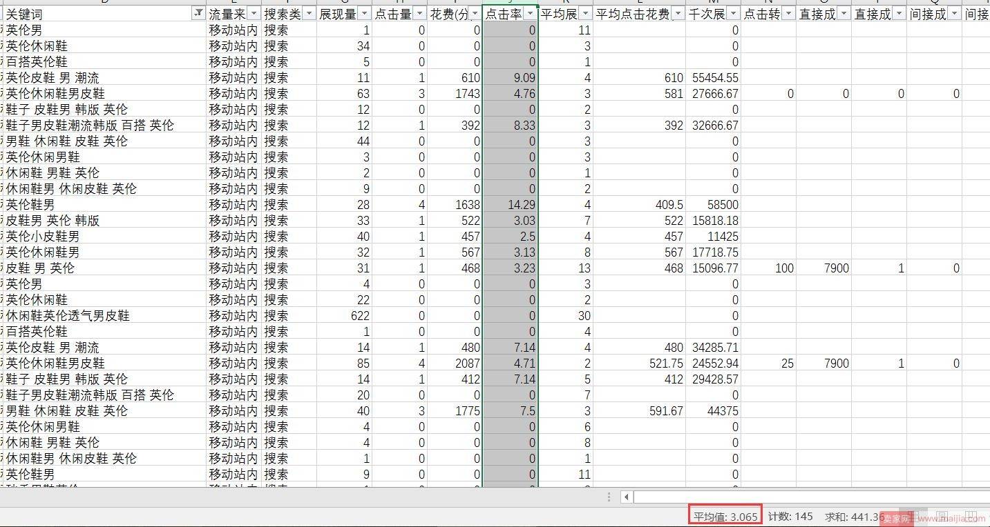Select the 花费 cell showing 1638
The height and width of the screenshot is (527, 990).
[x=455, y=204]
